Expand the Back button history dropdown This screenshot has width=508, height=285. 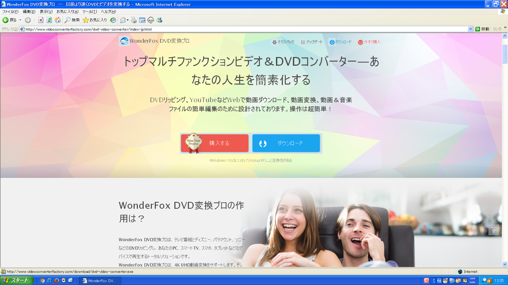(x=20, y=20)
